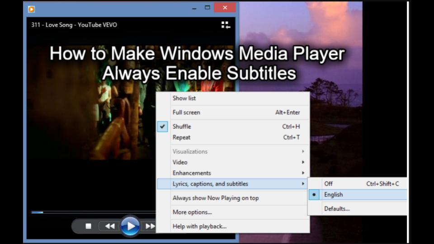Click the Previous (rewind) button
Image resolution: width=434 pixels, height=244 pixels.
(109, 226)
